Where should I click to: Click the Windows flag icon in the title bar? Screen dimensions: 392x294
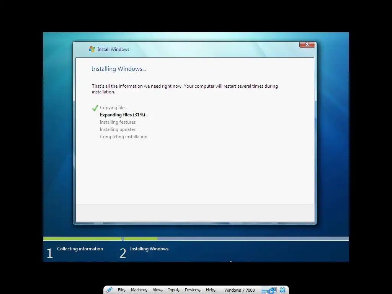(92, 49)
